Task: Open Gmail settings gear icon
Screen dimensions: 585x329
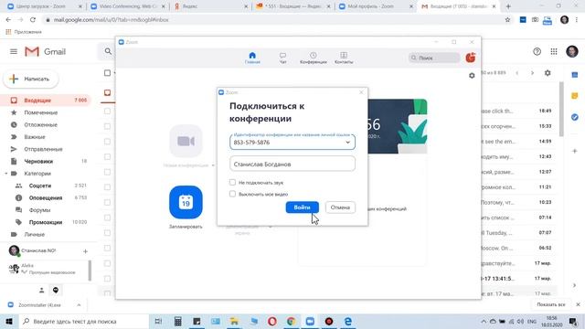Action: pyautogui.click(x=548, y=73)
